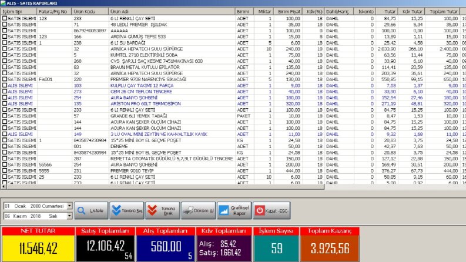Select 3 LÜ OVAL MİNİ ZEYTİN row
Image resolution: width=466 pixels, height=262 pixels.
[233, 134]
